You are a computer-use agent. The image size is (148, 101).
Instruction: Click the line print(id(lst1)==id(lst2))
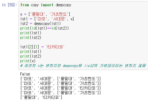44,28
